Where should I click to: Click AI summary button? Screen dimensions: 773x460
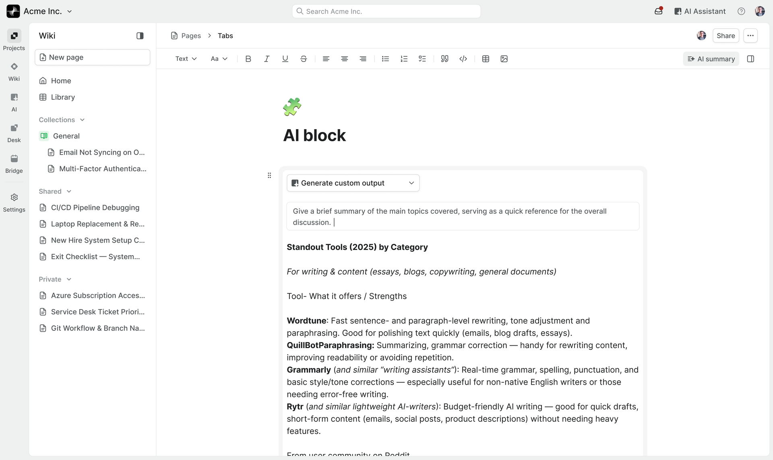coord(711,59)
